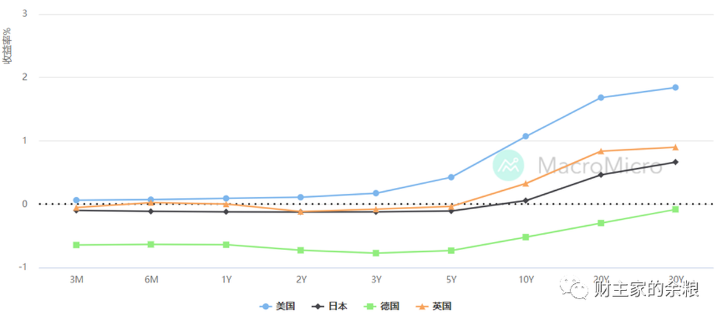Click the 财主家的余粮 account name
This screenshot has height=320, width=722.
[646, 289]
